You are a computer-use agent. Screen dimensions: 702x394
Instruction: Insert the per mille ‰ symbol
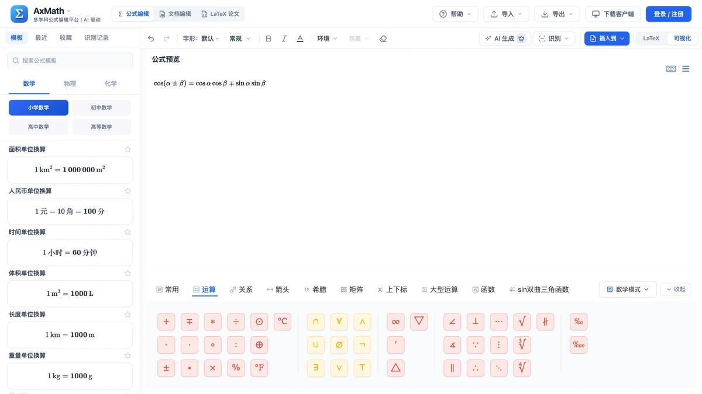tap(579, 322)
